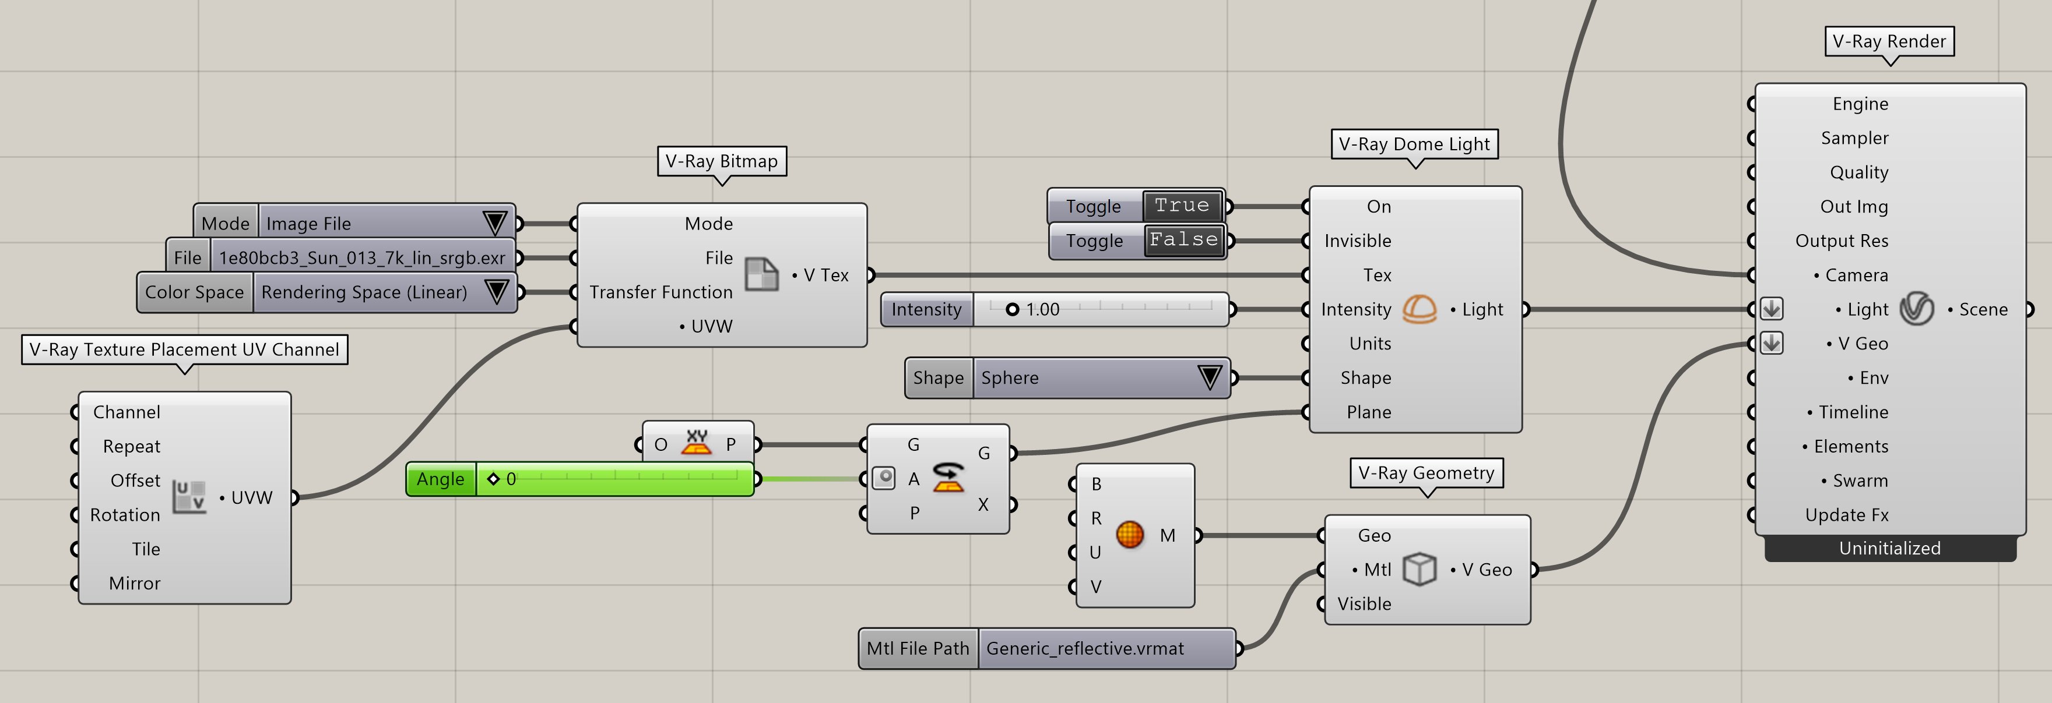Click the Rotate Plane component icon
The image size is (2052, 703).
(x=948, y=478)
